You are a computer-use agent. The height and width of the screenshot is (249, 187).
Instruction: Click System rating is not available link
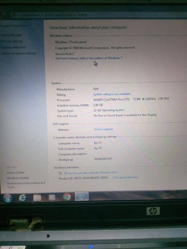(x=112, y=94)
